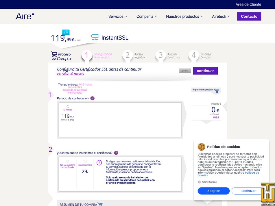The image size is (275, 206).
Task: Select the 12 meses contract period
Action: click(x=68, y=107)
